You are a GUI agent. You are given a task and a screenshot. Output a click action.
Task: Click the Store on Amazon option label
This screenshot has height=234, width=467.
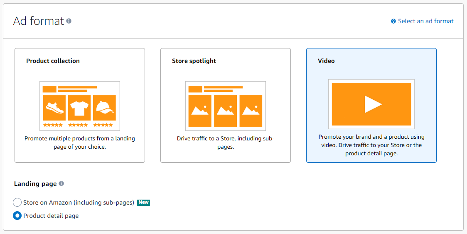tap(79, 203)
